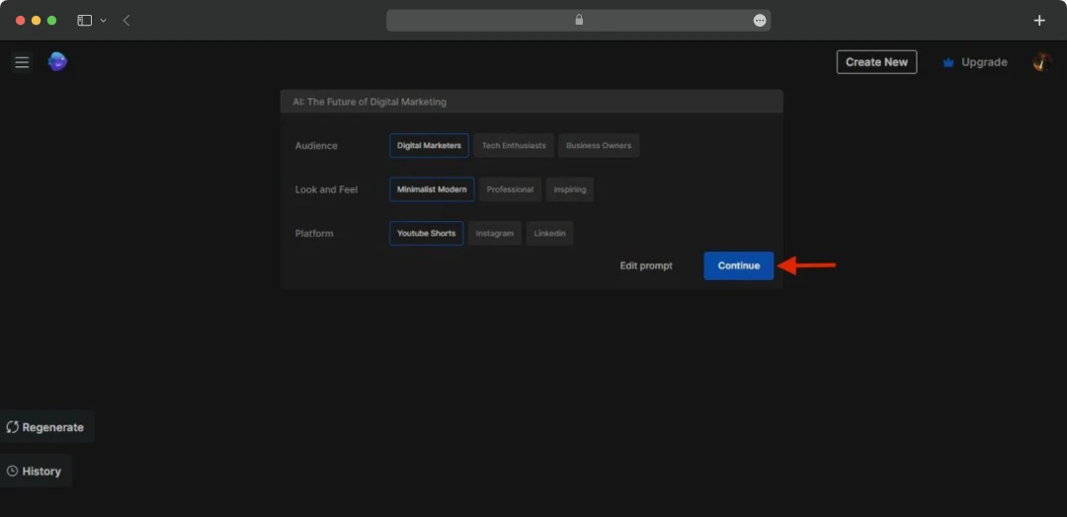Click the title 'AI: The Future of Digital Marketing'
Screen dimensions: 1067x517
click(369, 102)
